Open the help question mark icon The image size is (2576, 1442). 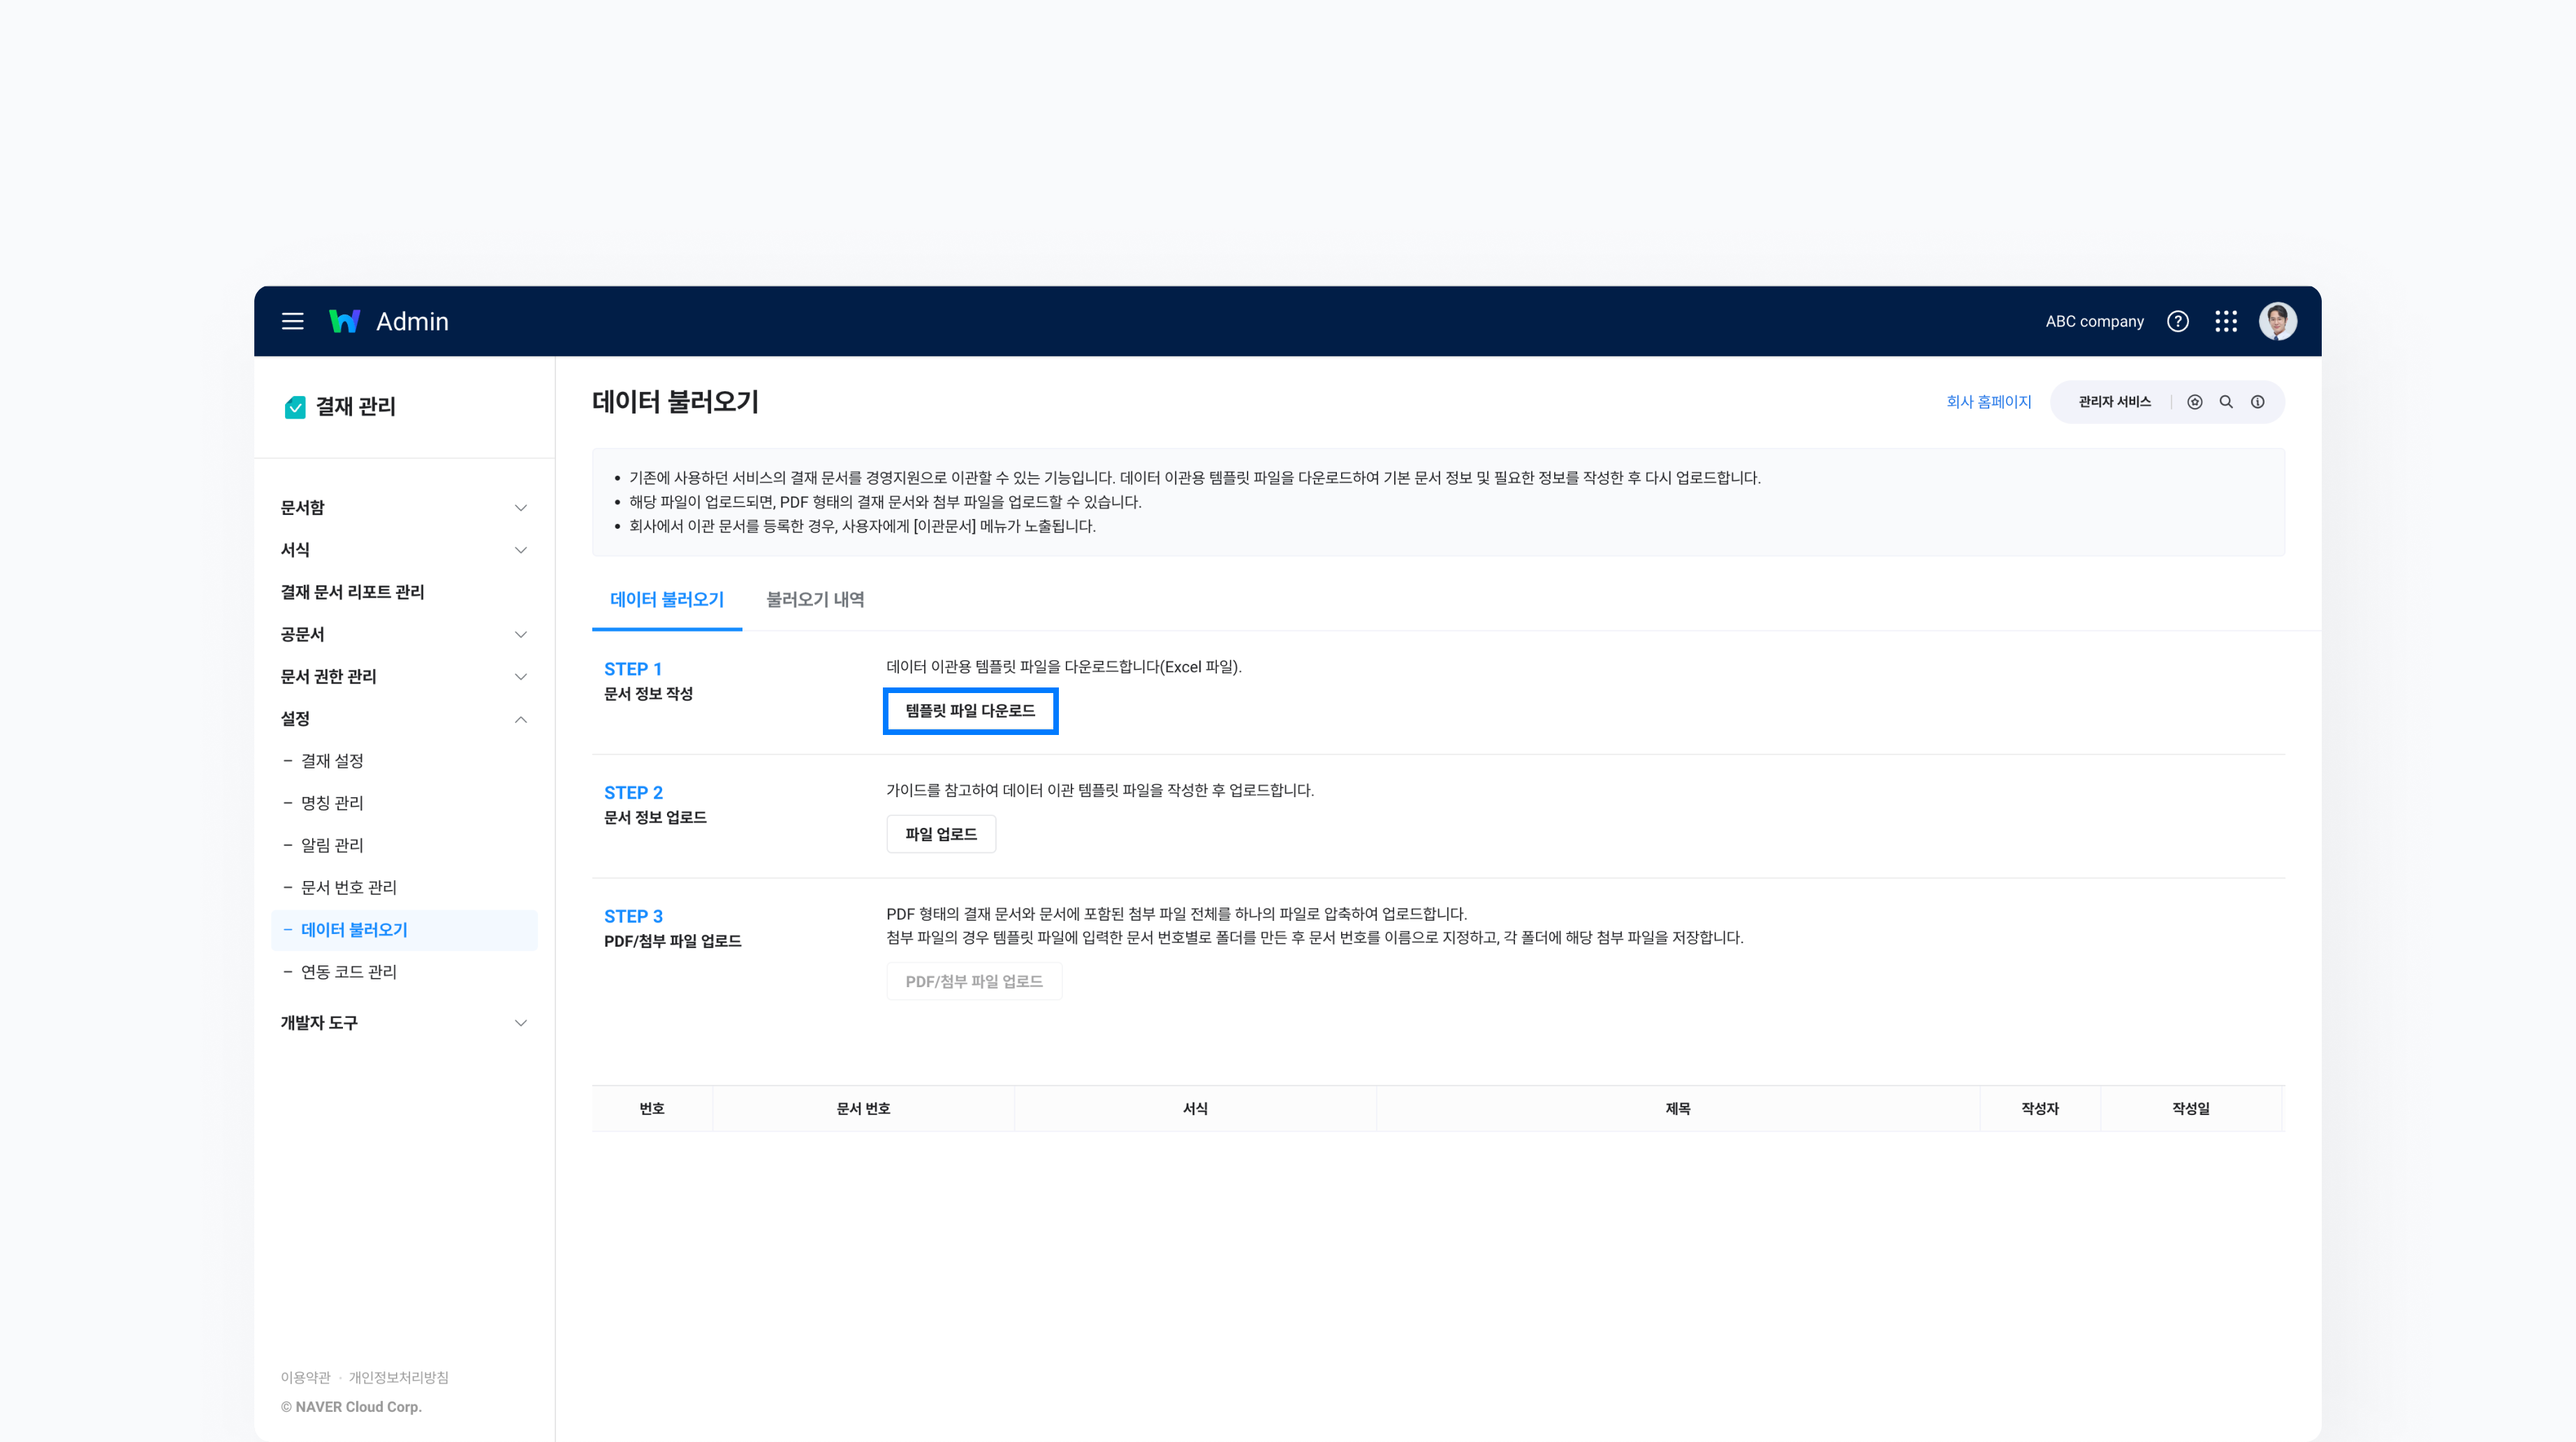2177,321
